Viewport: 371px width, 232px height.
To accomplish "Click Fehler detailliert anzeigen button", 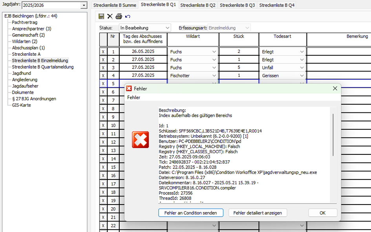I will [258, 213].
